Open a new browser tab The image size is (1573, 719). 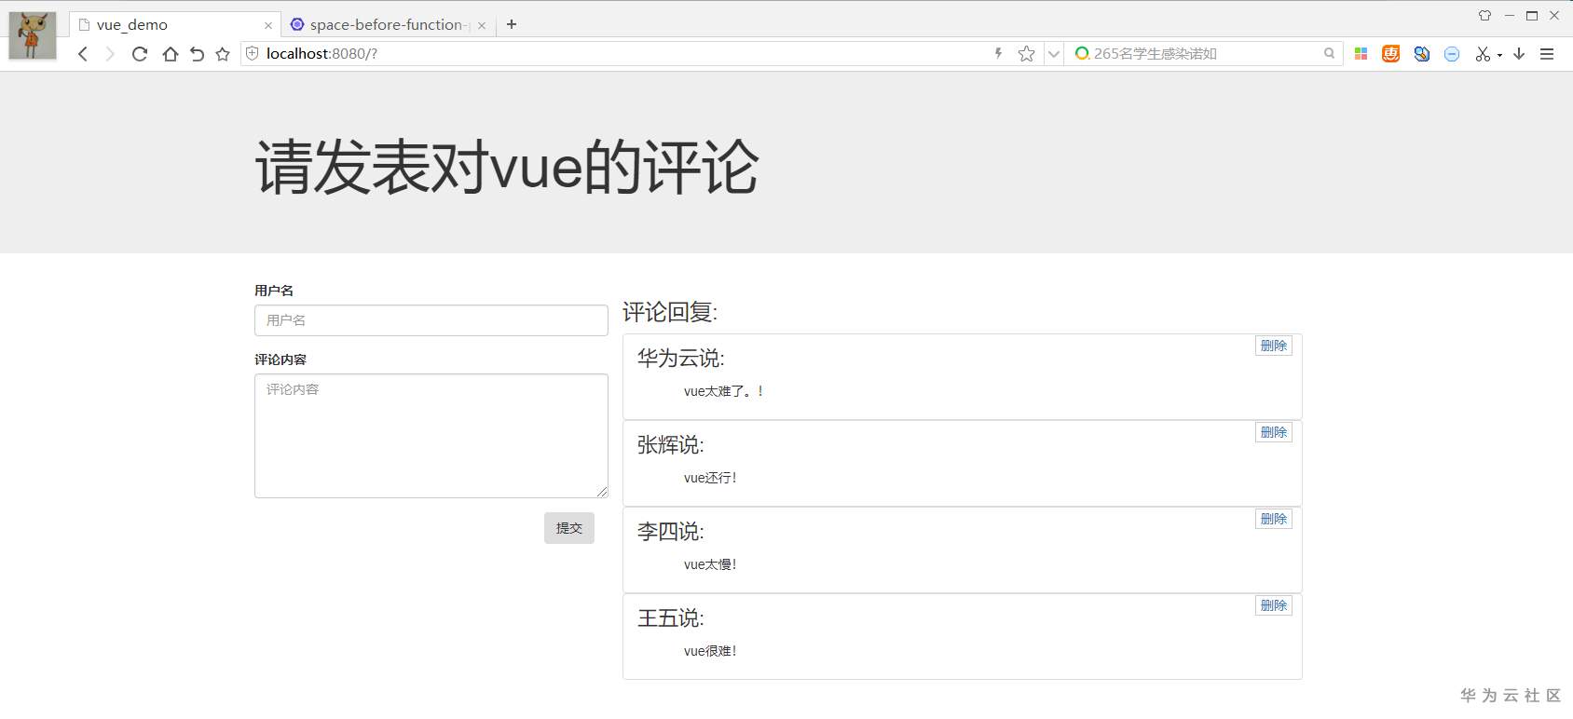coord(512,24)
